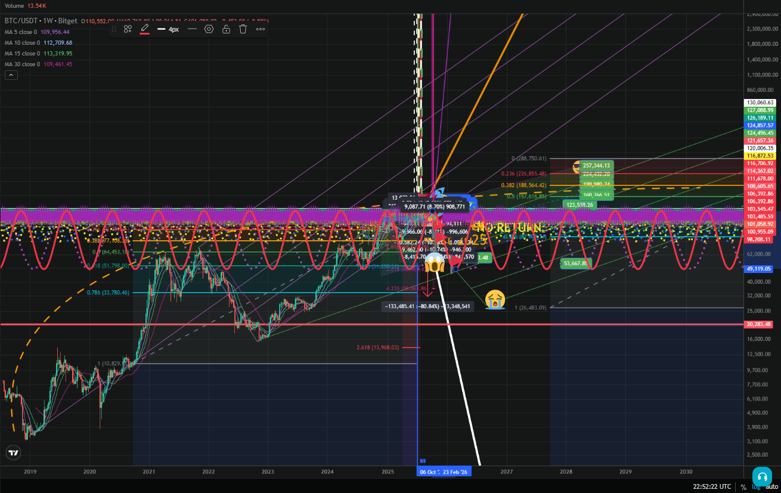
Task: Click the 116,872.53 yellow price label
Action: click(x=760, y=155)
